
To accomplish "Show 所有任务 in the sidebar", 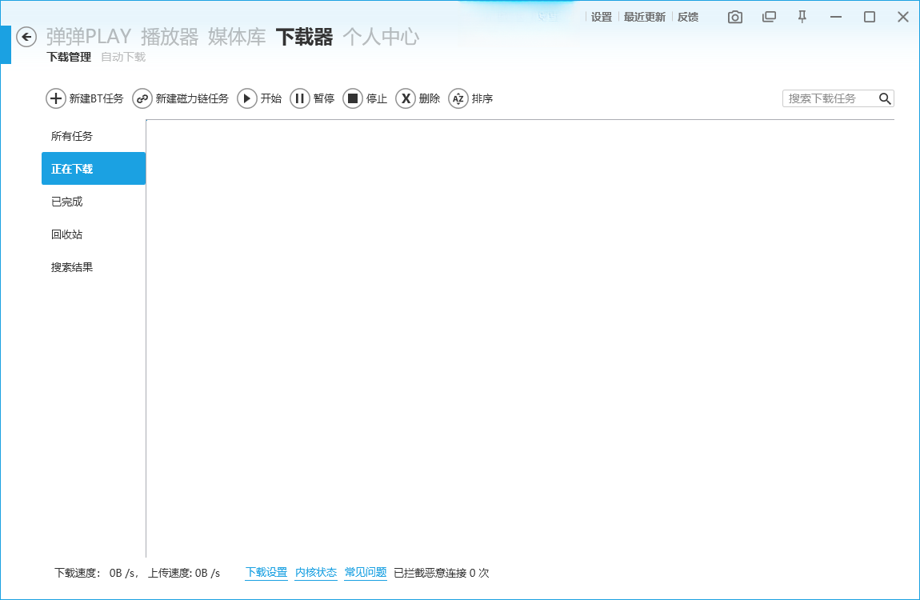I will 94,136.
